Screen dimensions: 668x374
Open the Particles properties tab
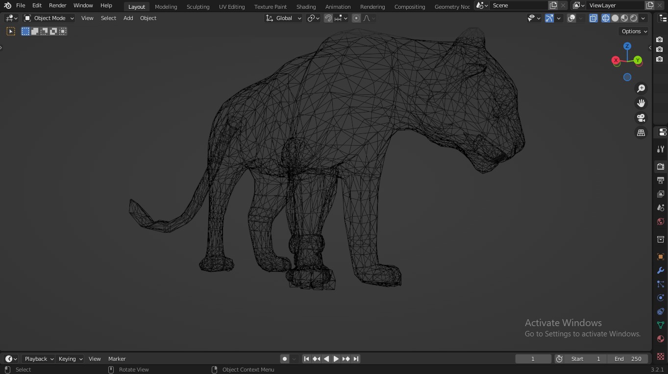[x=661, y=284]
